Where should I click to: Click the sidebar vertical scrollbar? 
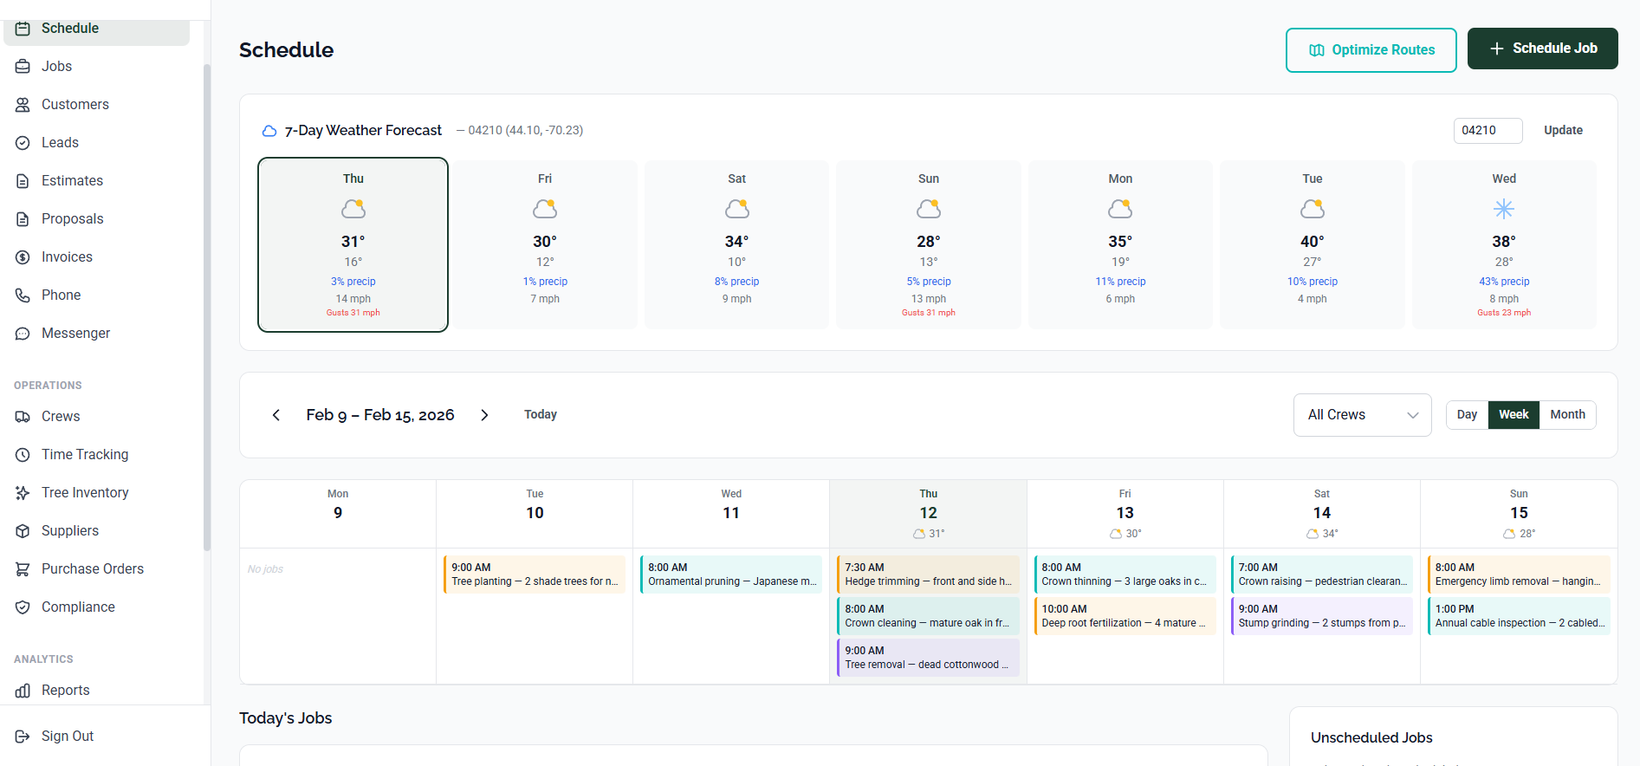tap(206, 308)
